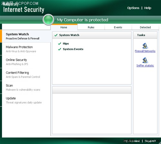
Task: Click the Firewall Networks wizard icon
Action: click(145, 46)
